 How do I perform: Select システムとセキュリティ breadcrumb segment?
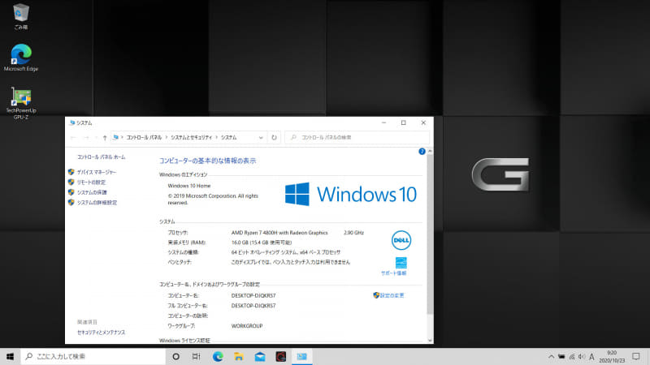coord(191,137)
